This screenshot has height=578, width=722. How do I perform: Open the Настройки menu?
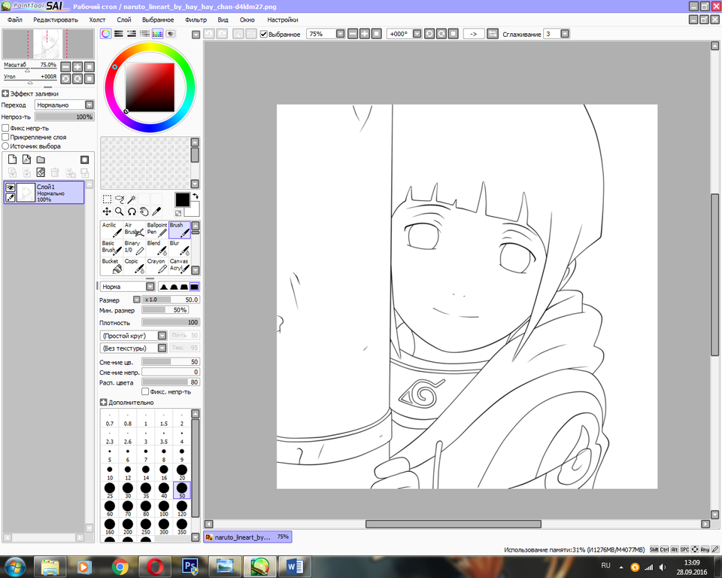point(283,20)
